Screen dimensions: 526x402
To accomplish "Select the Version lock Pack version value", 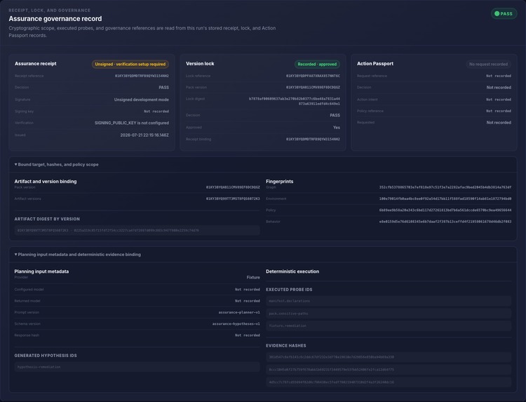I will [x=313, y=87].
